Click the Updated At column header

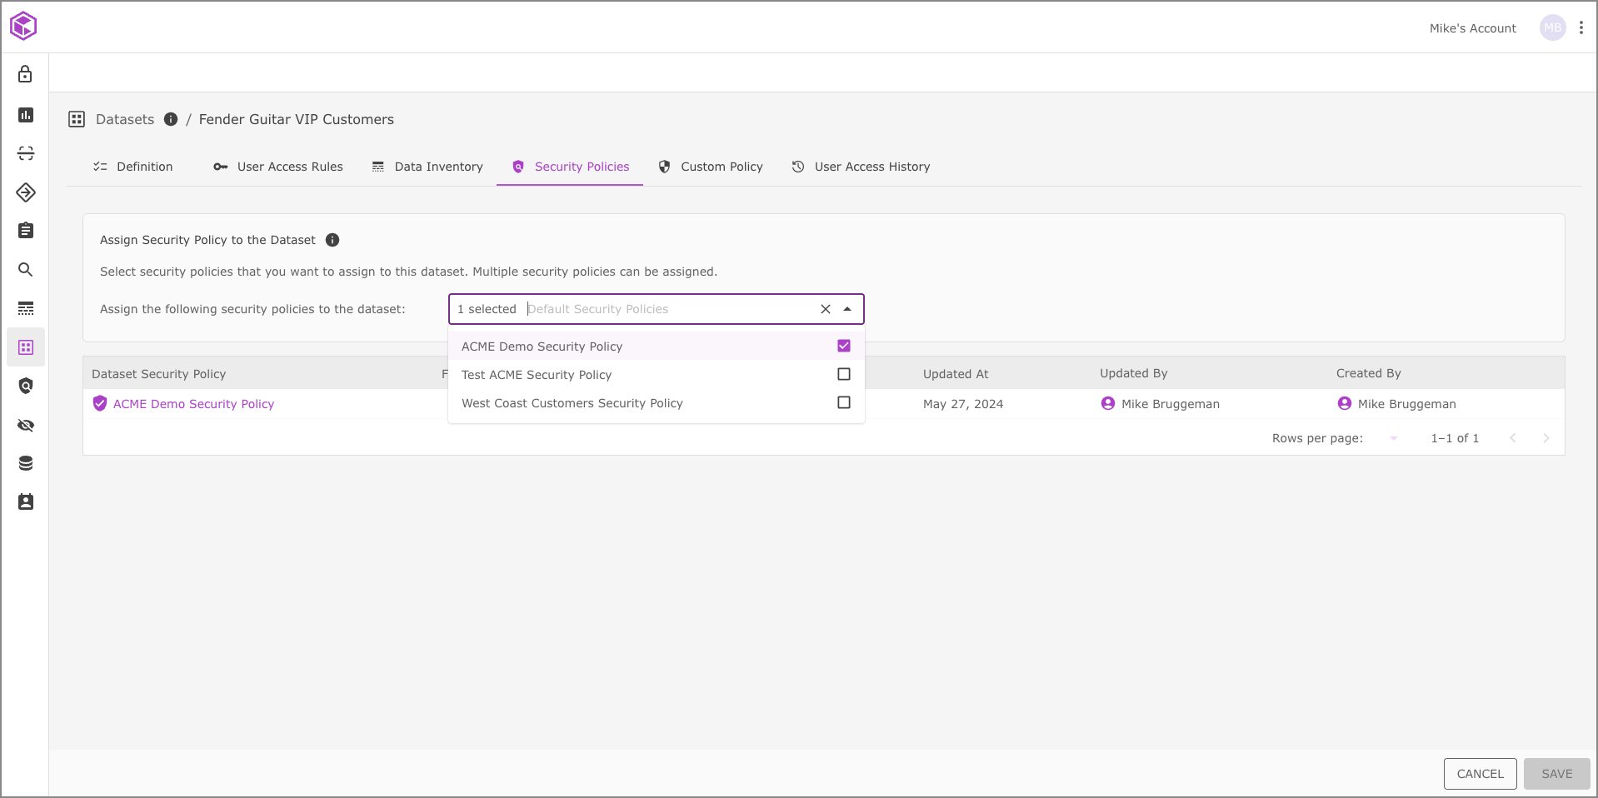[x=956, y=374]
